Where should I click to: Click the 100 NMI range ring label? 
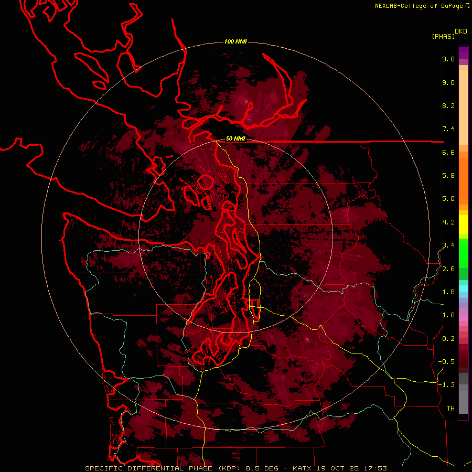235,41
